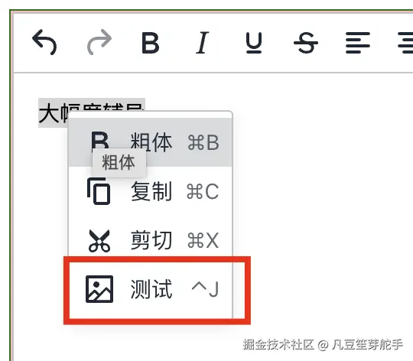Toggle Underline formatting in the toolbar
The image size is (413, 361).
click(254, 43)
